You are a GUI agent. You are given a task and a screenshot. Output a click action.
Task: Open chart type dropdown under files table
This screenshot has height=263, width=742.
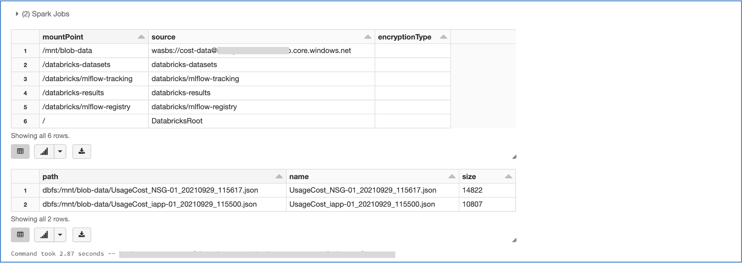click(60, 235)
